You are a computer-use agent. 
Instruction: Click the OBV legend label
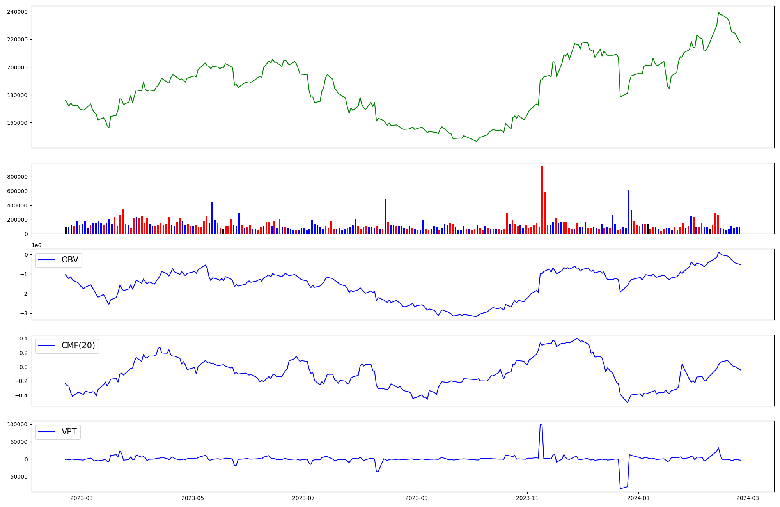coord(70,260)
